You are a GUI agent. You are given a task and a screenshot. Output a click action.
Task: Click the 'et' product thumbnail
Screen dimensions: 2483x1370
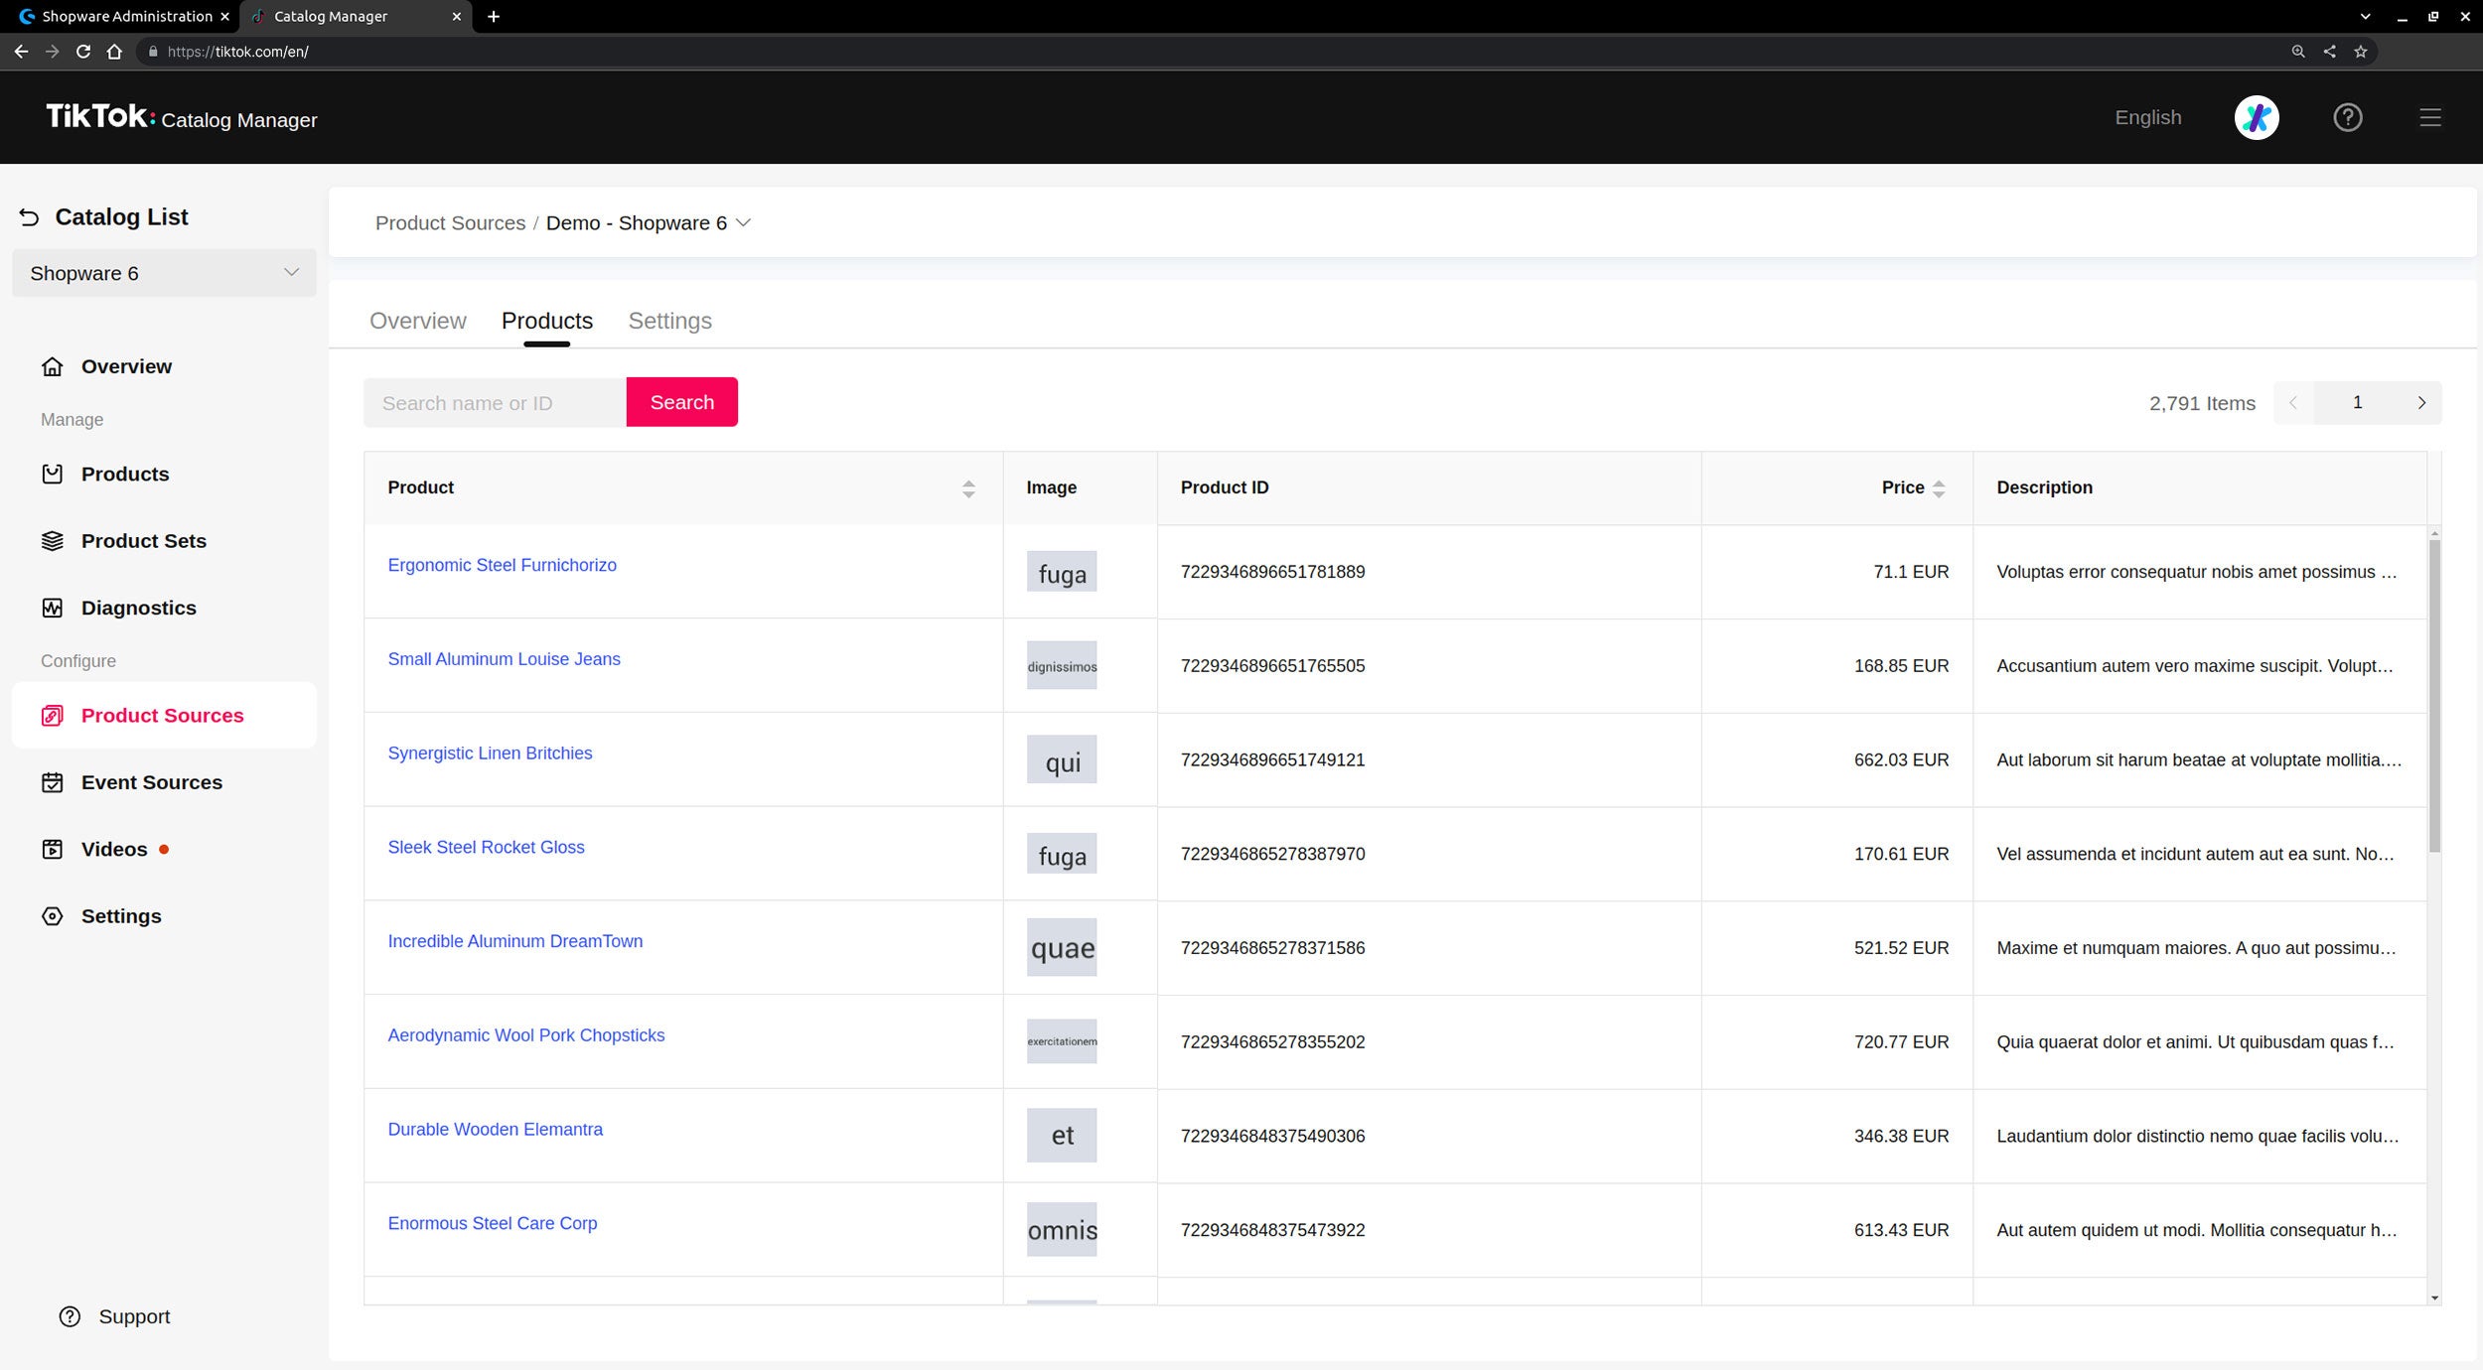[x=1062, y=1135]
